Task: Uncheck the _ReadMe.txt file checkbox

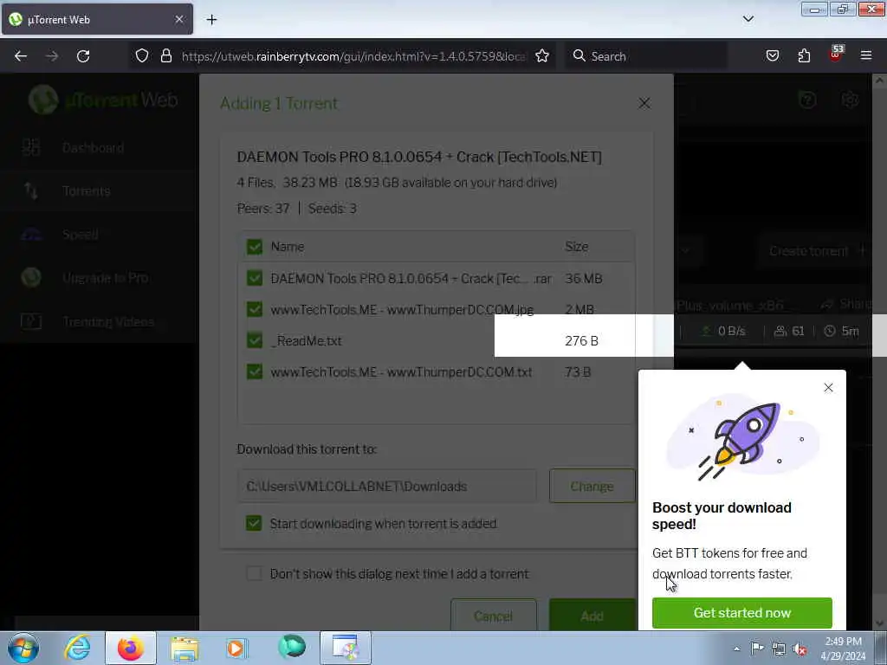Action: [x=255, y=340]
